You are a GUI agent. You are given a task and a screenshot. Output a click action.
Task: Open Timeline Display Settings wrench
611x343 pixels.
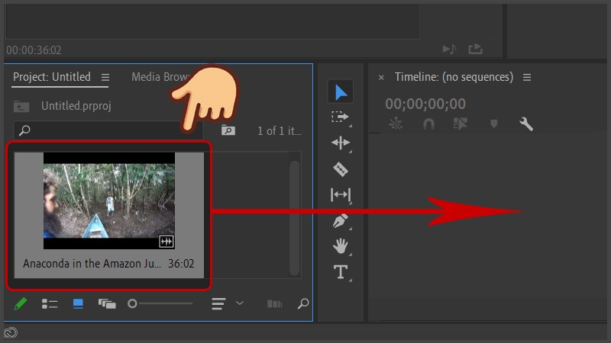coord(526,124)
